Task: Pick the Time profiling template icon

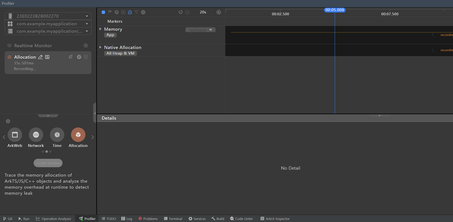Action: [x=57, y=135]
